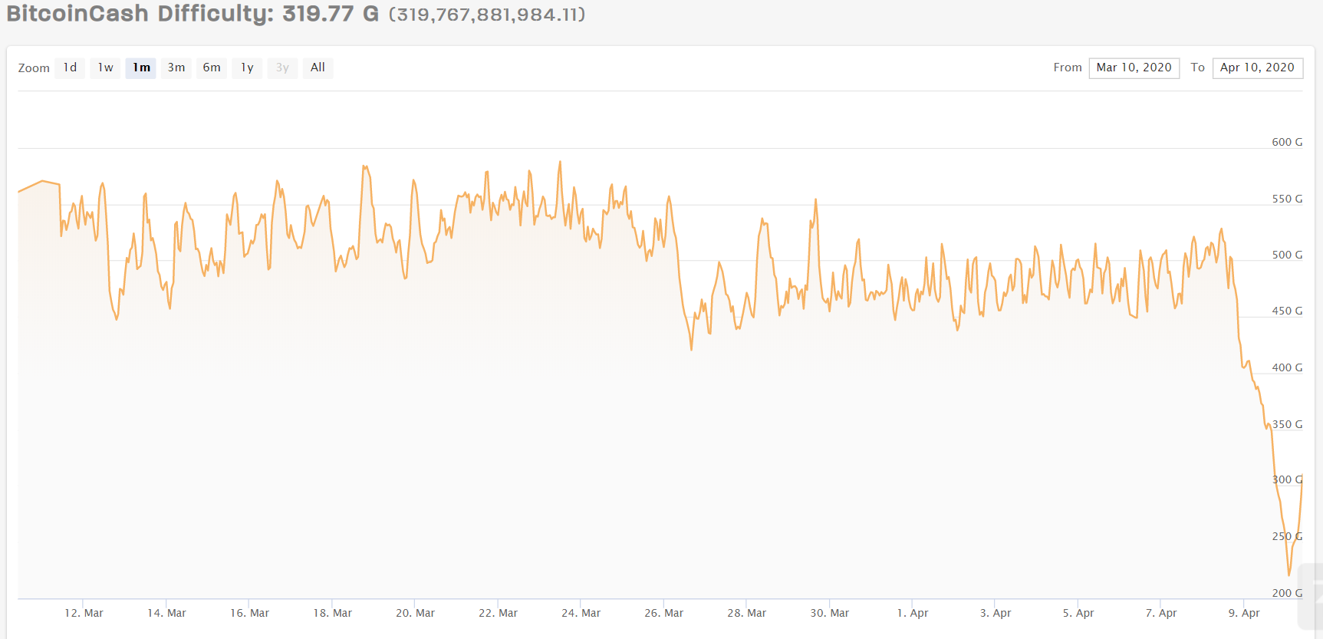The width and height of the screenshot is (1323, 639).
Task: Click the 450 G y-axis label
Action: pos(1287,311)
